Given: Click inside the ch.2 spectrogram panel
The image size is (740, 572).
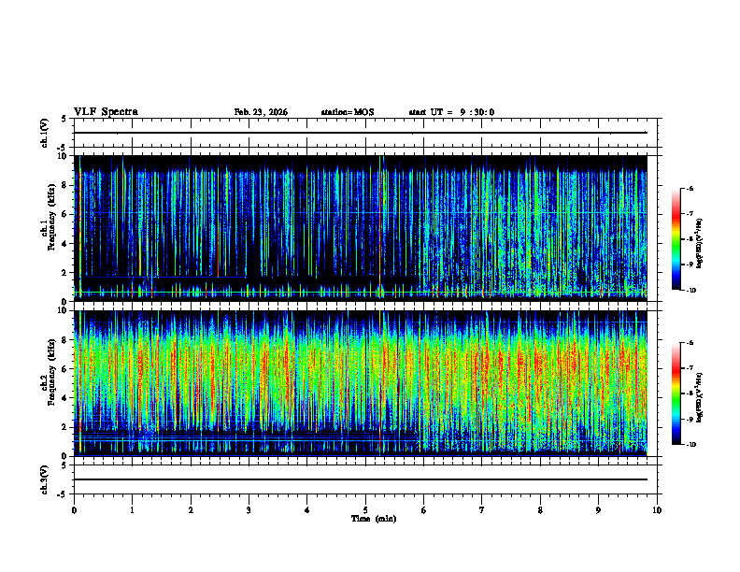Looking at the screenshot, I should pos(361,383).
